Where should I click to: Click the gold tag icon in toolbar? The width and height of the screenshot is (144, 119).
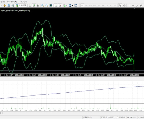[x=5, y=5]
